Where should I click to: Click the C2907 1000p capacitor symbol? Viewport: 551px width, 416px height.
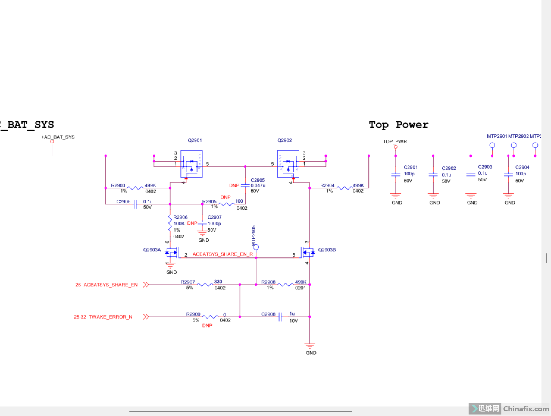(x=202, y=223)
